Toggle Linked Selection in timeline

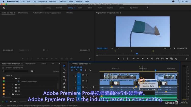81,70
